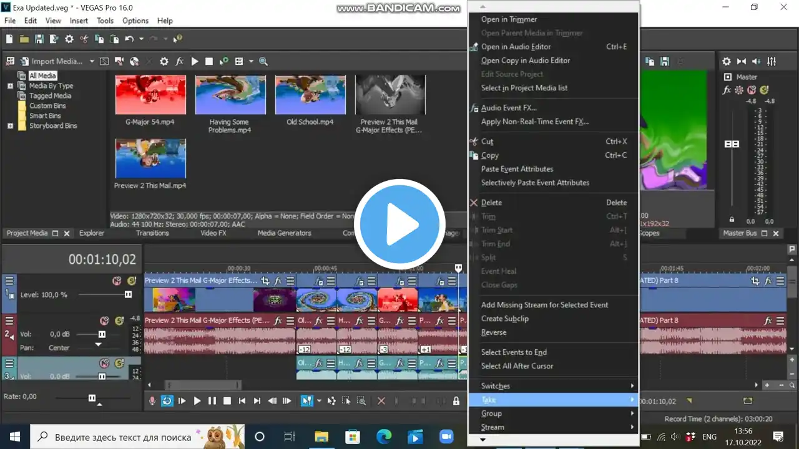
Task: Select the All Media bin
Action: [42, 75]
